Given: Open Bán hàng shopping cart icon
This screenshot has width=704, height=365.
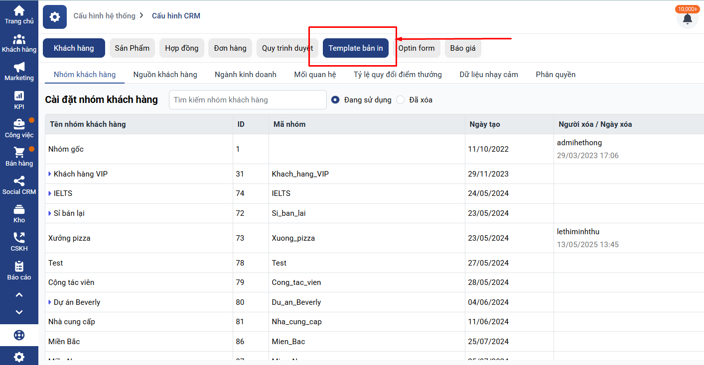Looking at the screenshot, I should click(x=19, y=153).
